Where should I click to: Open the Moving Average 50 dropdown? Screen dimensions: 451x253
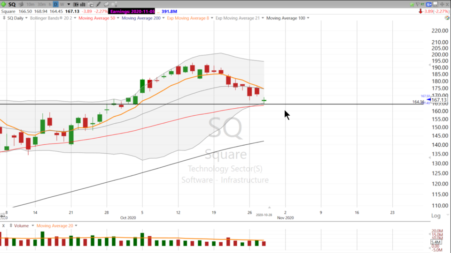coord(118,18)
